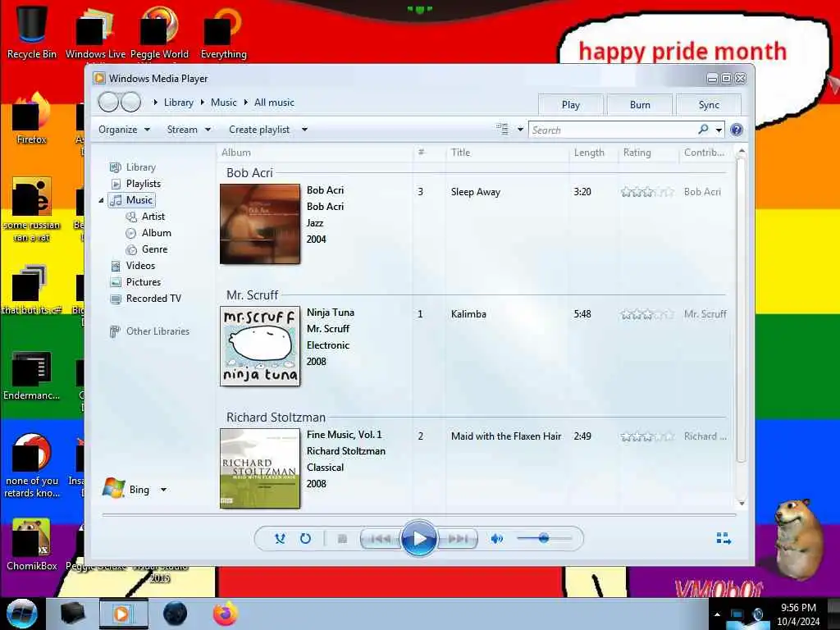
Task: Click the Back navigation button
Action: click(108, 102)
